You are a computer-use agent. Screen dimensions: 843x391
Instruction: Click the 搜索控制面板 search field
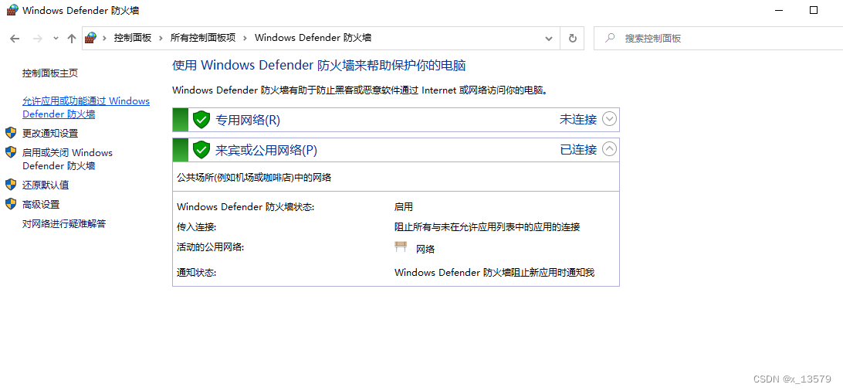717,39
